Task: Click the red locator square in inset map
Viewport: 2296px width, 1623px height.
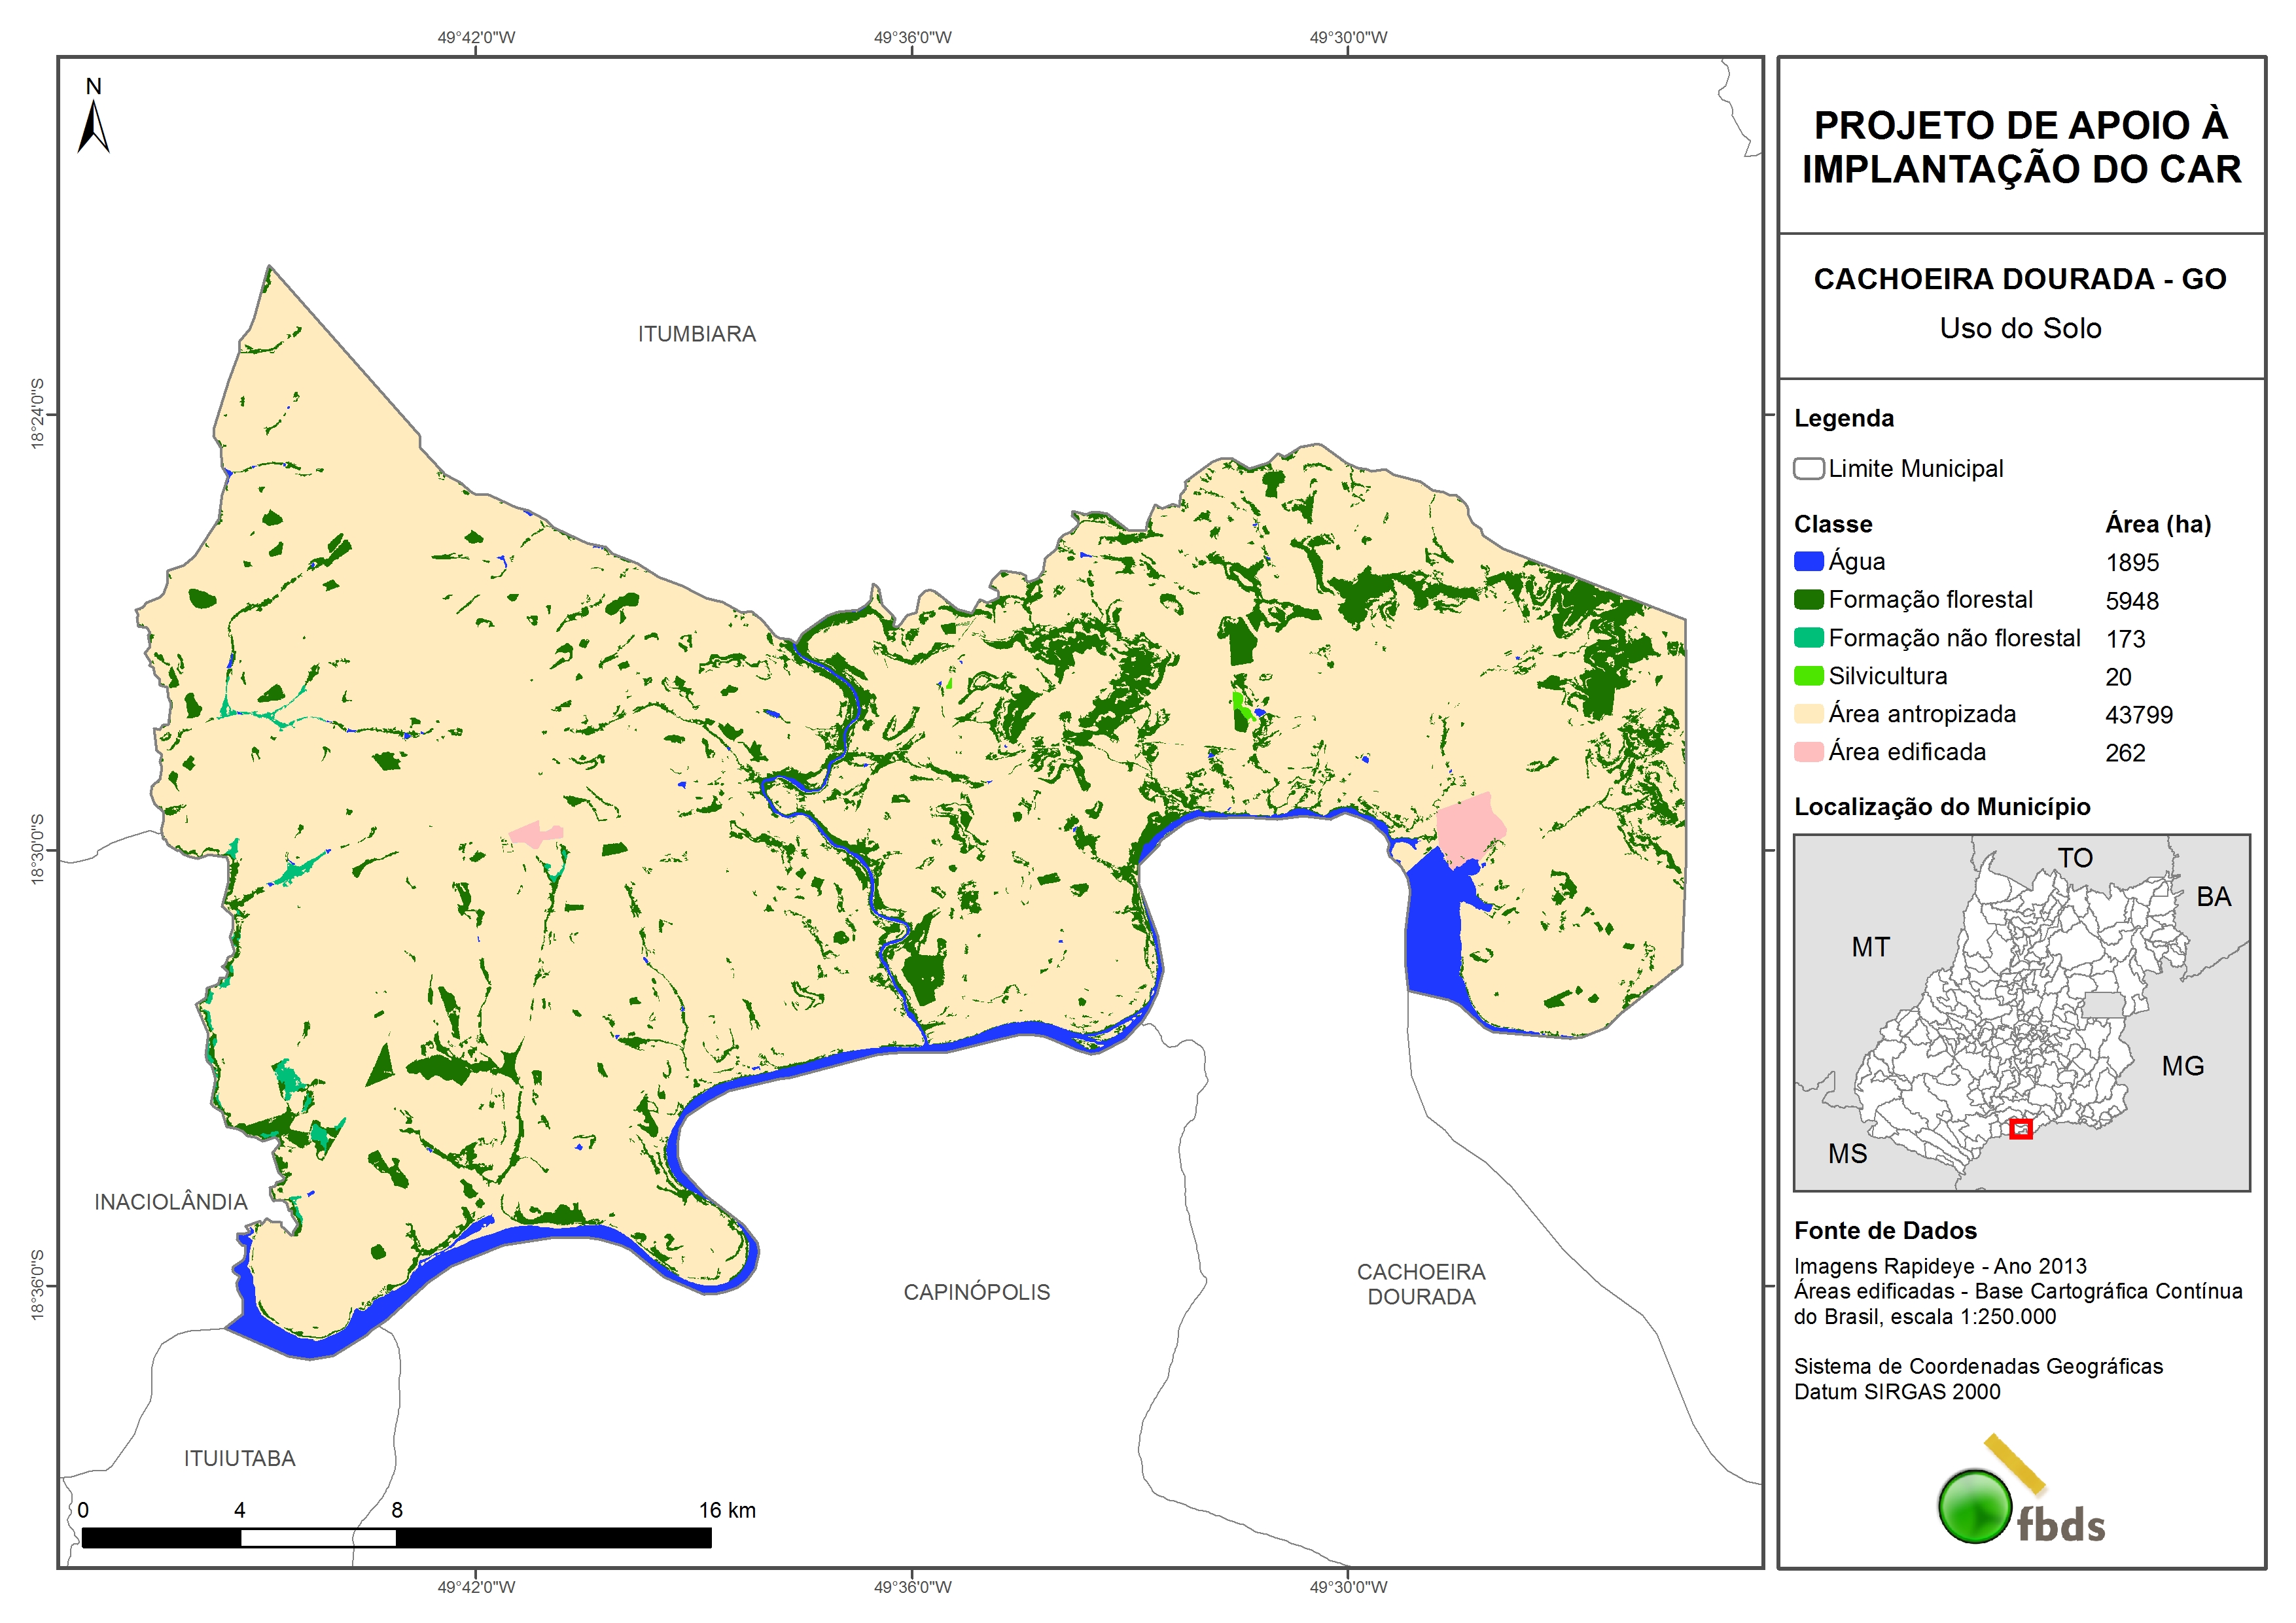Action: click(2020, 1129)
